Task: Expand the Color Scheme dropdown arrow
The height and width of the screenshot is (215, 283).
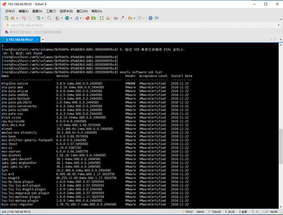Action: [x=62, y=18]
